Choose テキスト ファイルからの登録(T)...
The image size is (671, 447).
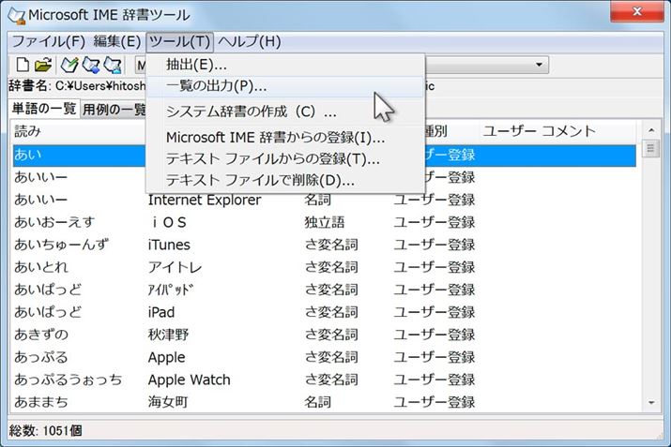(285, 159)
